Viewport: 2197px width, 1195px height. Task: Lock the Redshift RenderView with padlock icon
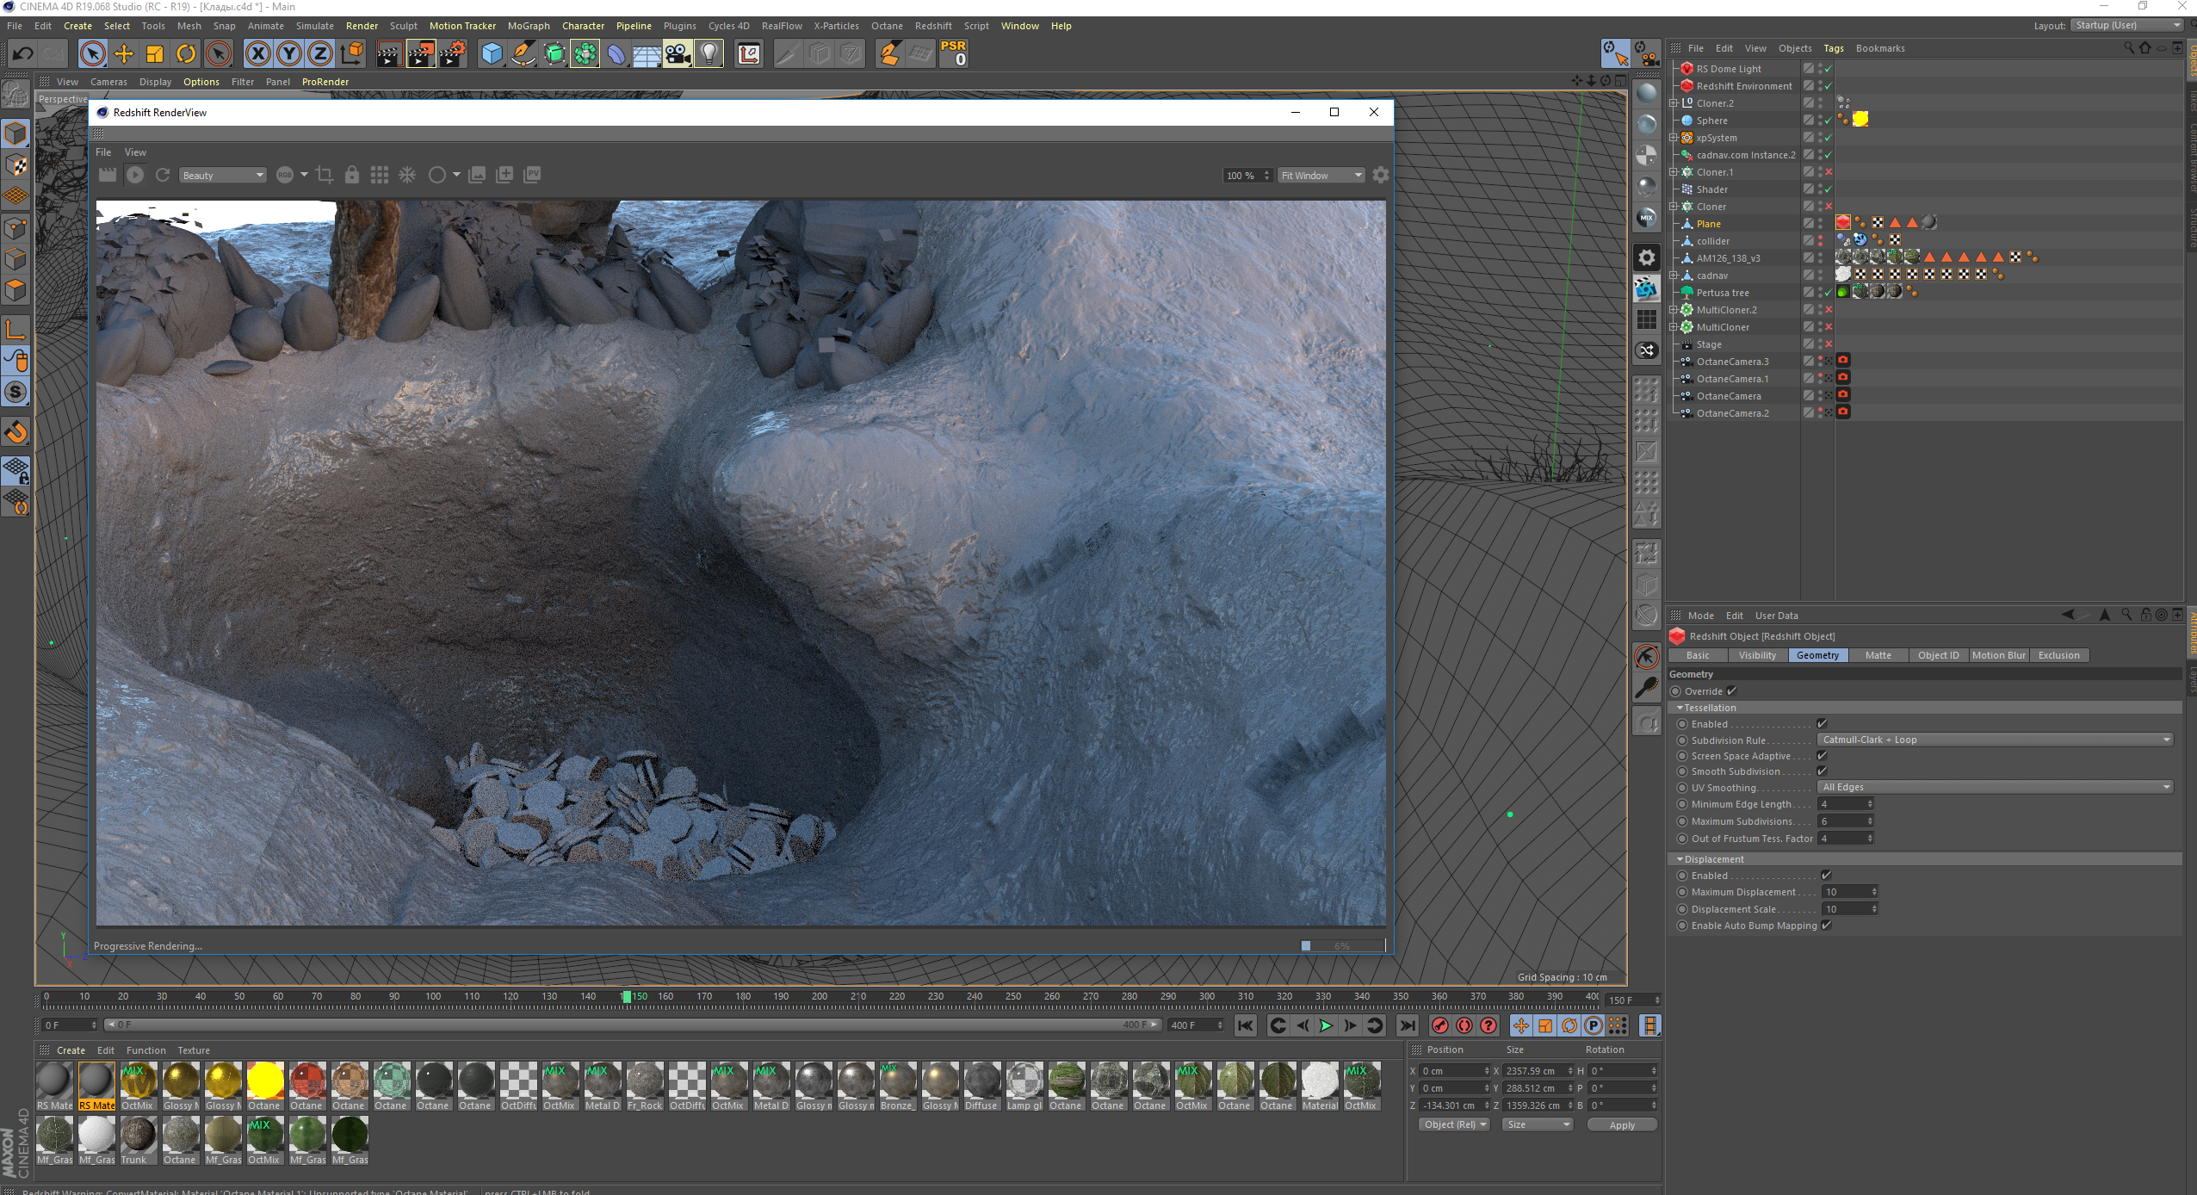click(352, 175)
